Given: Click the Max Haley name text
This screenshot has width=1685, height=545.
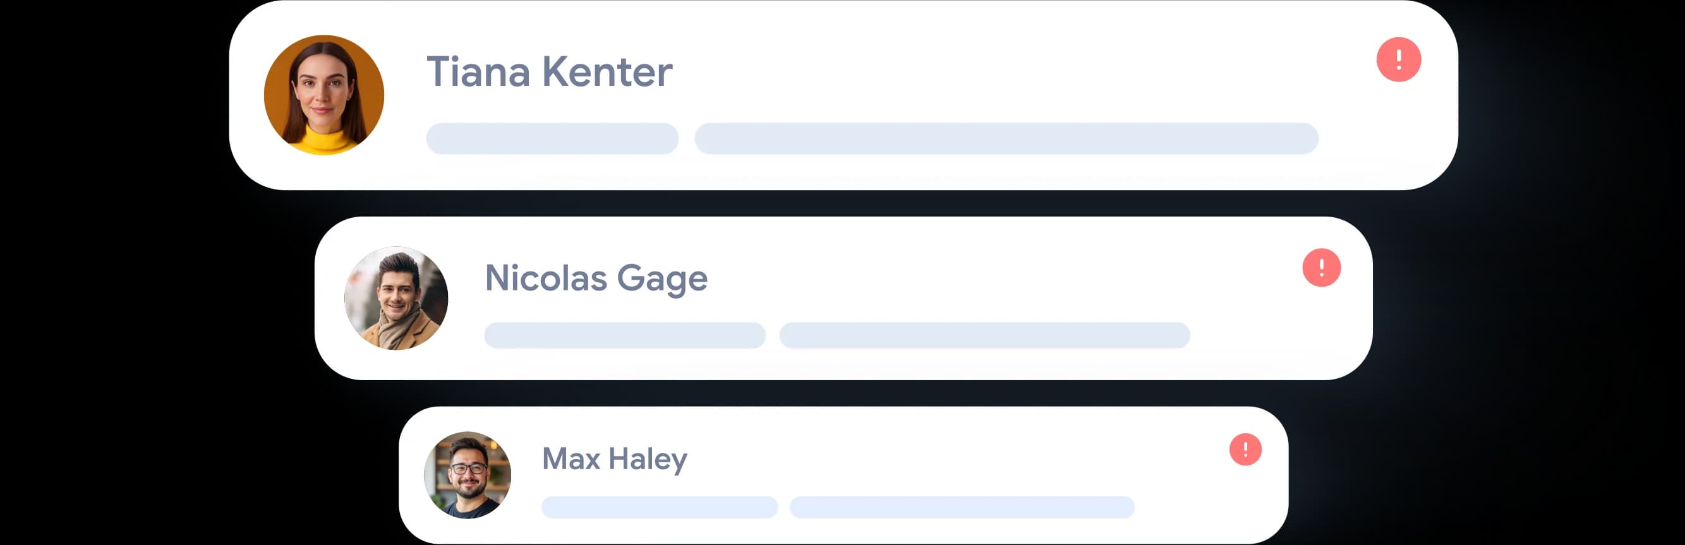Looking at the screenshot, I should coord(614,458).
